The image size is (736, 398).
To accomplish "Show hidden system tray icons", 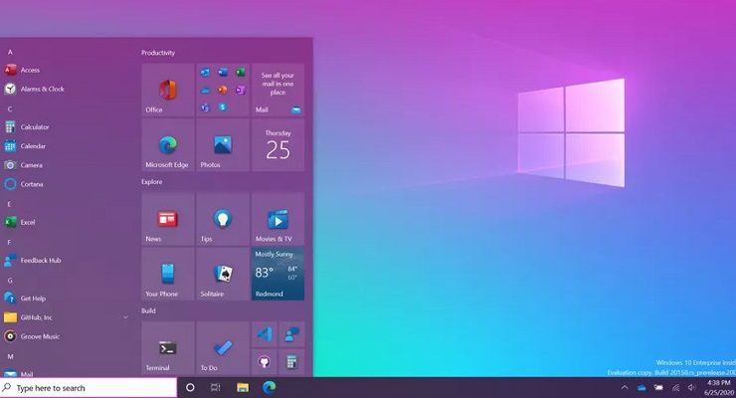I will point(625,387).
